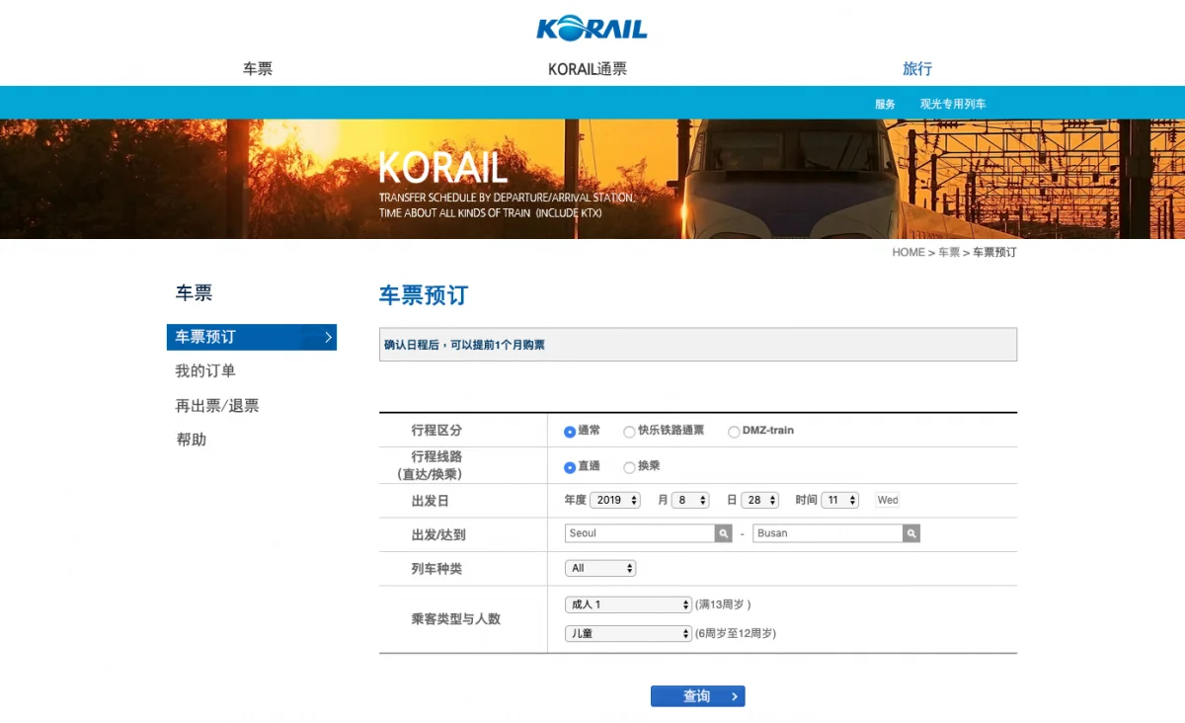The width and height of the screenshot is (1185, 723).
Task: Select 车票预订 in the sidebar
Action: pyautogui.click(x=252, y=337)
